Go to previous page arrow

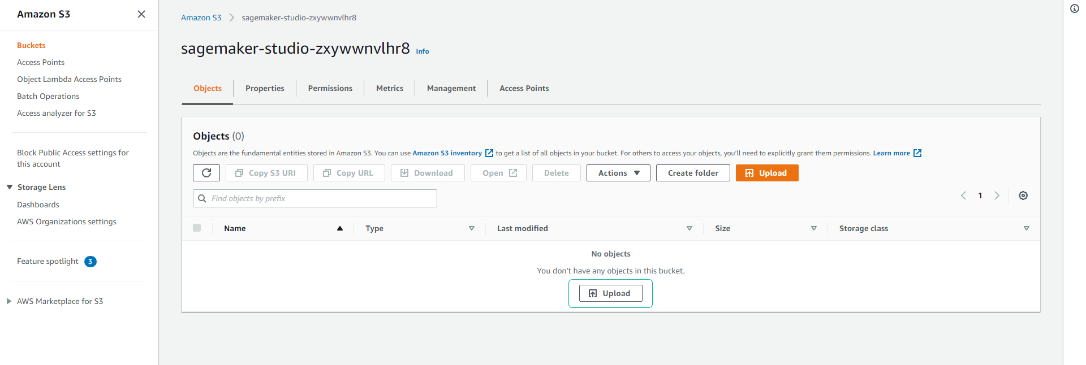[963, 195]
